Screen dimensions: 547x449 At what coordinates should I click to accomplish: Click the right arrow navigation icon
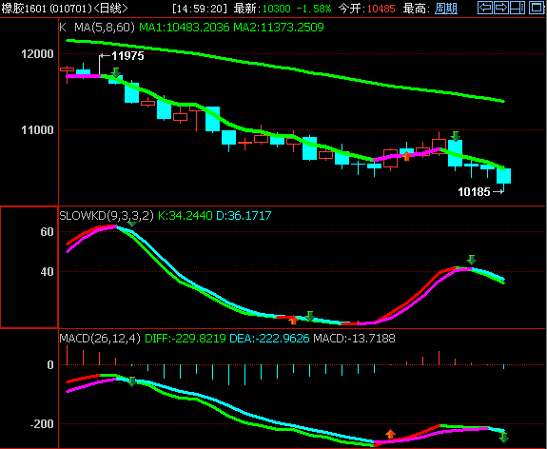tap(501, 8)
